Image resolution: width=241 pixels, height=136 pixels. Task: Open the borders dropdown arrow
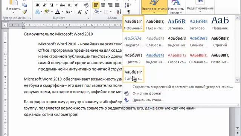pyautogui.click(x=111, y=12)
